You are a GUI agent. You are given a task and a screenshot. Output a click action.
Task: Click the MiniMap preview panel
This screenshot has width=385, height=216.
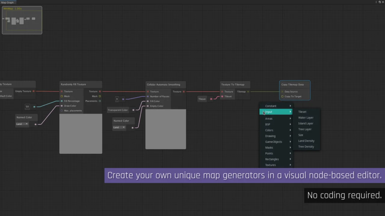point(22,20)
